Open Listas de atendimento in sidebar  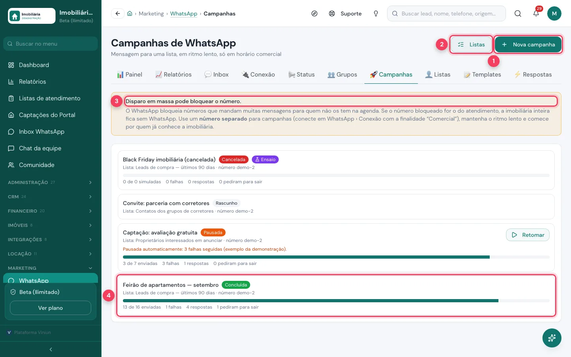(50, 98)
